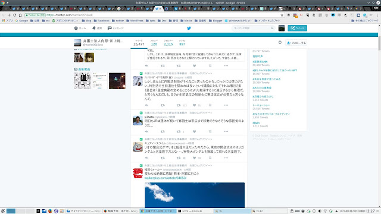
Task: Click the Twitter Home (ホーム) icon
Action: point(76,28)
